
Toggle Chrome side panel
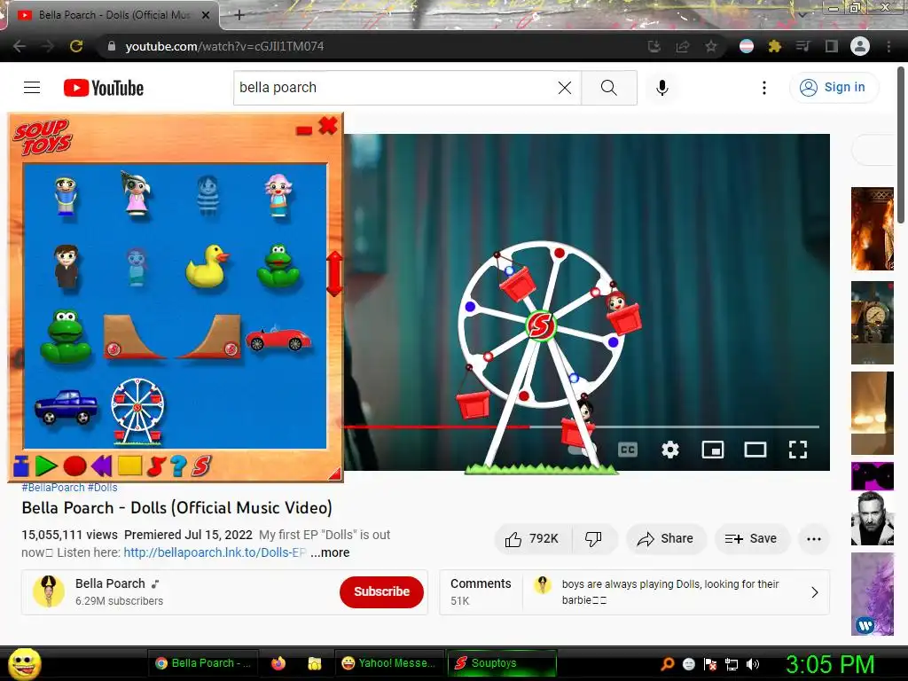click(x=832, y=46)
